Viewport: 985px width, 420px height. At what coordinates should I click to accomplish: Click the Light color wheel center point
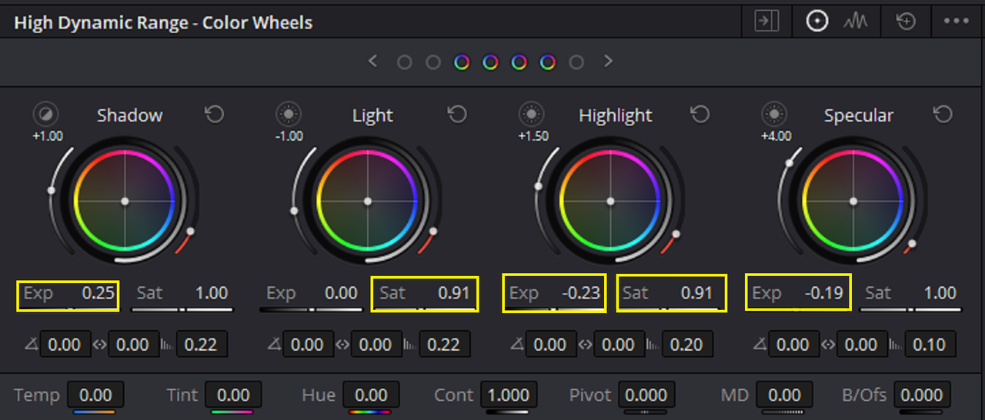click(x=368, y=201)
